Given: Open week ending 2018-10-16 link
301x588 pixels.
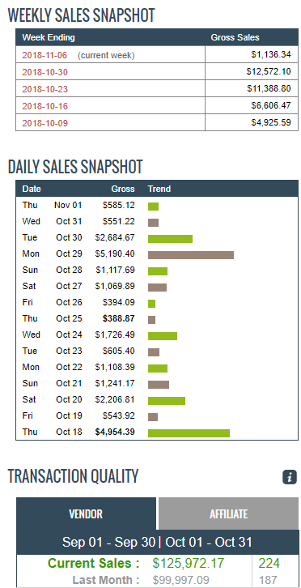Looking at the screenshot, I should [45, 106].
